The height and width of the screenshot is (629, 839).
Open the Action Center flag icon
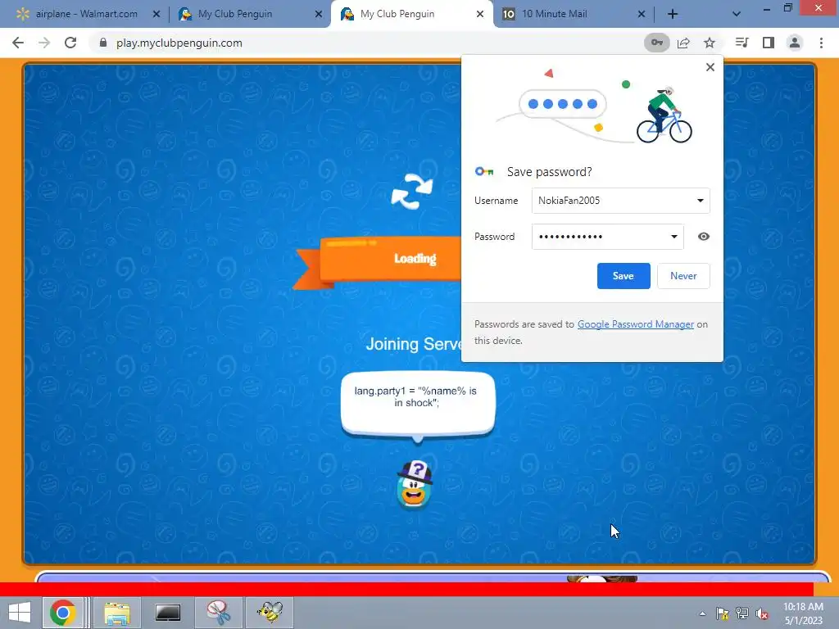723,613
